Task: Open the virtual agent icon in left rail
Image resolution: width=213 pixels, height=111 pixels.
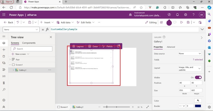Action: 4,107
